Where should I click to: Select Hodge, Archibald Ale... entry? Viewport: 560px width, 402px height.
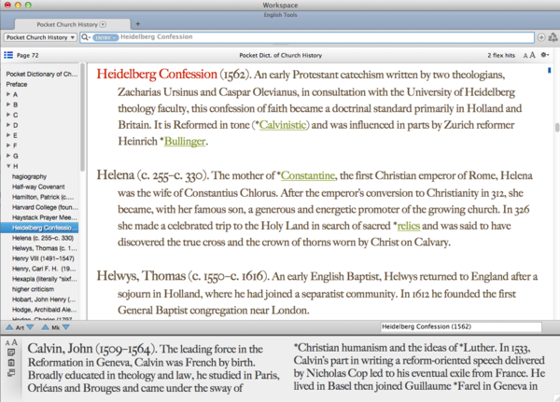point(44,310)
